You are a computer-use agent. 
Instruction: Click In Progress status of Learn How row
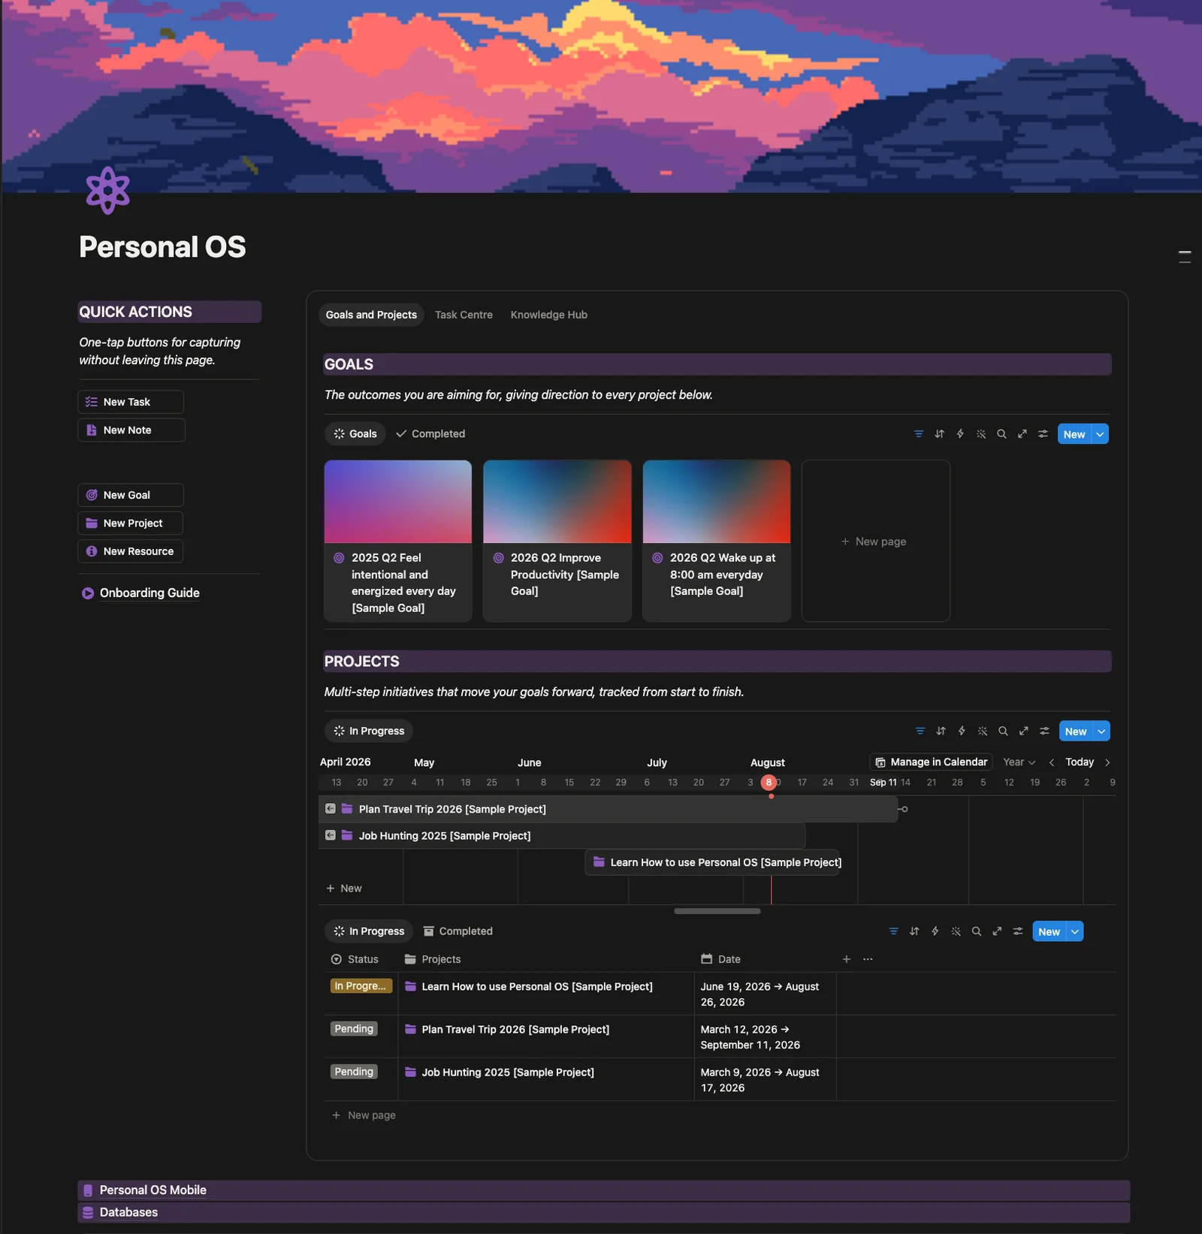point(361,986)
